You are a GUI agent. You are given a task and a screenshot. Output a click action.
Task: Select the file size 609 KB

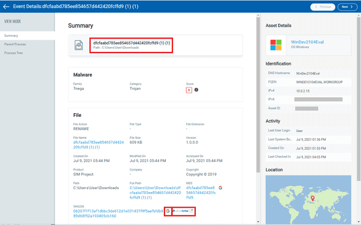tap(136, 142)
